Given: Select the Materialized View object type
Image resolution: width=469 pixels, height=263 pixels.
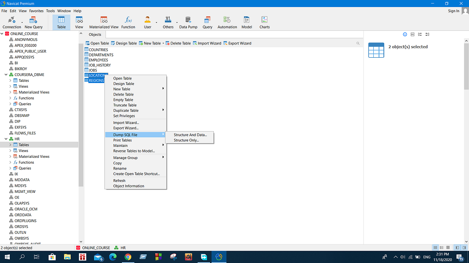Looking at the screenshot, I should click(x=103, y=21).
